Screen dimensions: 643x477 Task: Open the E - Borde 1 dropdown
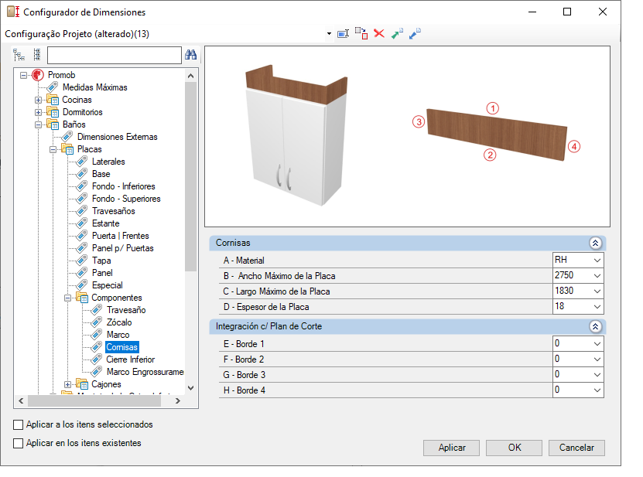[597, 344]
